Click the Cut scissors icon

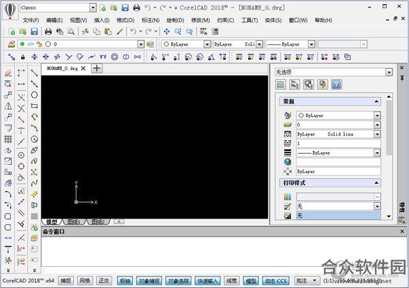[x=85, y=32]
